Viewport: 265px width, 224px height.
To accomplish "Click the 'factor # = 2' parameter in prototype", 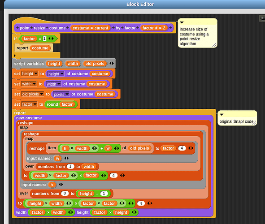I will coord(154,28).
